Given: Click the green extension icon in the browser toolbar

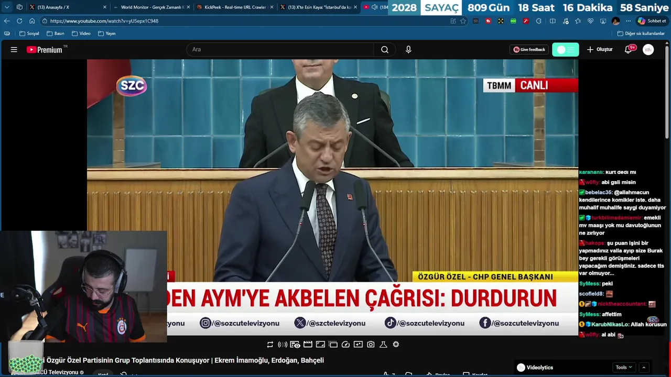Looking at the screenshot, I should 513,21.
